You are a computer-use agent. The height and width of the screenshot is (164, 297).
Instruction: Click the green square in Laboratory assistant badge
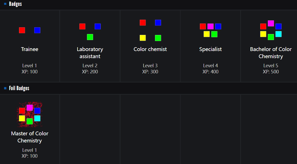(90, 37)
